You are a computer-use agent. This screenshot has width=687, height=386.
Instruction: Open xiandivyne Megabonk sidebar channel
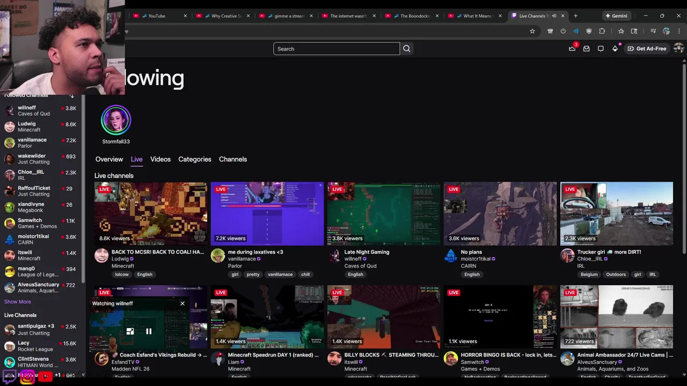[x=40, y=207]
